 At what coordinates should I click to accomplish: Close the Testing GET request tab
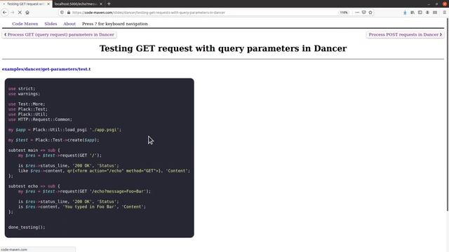click(48, 4)
